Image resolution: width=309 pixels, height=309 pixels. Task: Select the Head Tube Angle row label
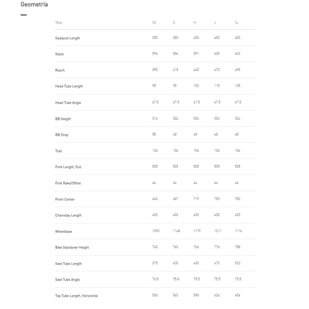(68, 103)
